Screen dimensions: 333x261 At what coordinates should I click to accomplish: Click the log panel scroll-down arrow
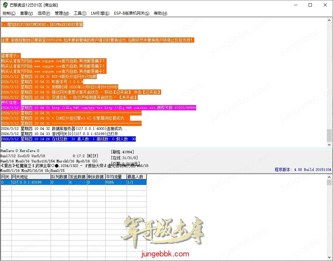click(x=329, y=145)
